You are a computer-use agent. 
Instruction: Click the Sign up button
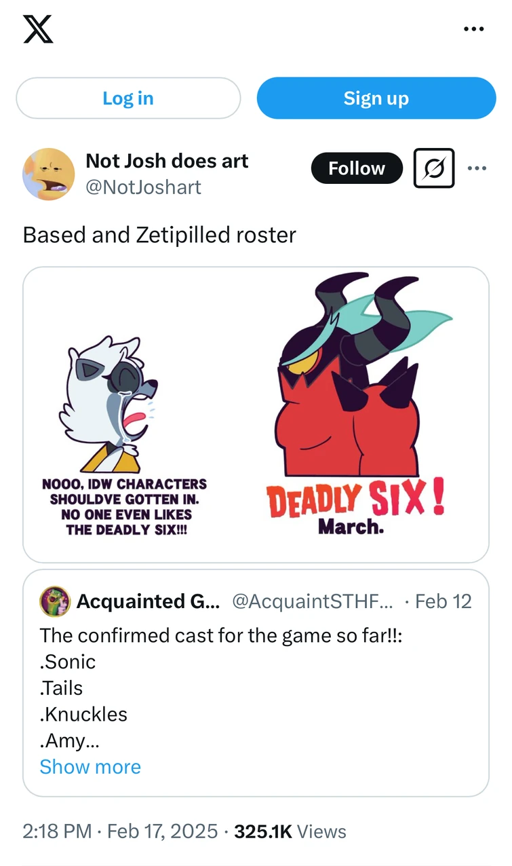pos(376,98)
